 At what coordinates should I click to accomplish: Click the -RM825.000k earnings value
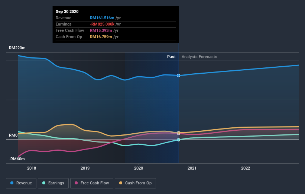click(102, 24)
